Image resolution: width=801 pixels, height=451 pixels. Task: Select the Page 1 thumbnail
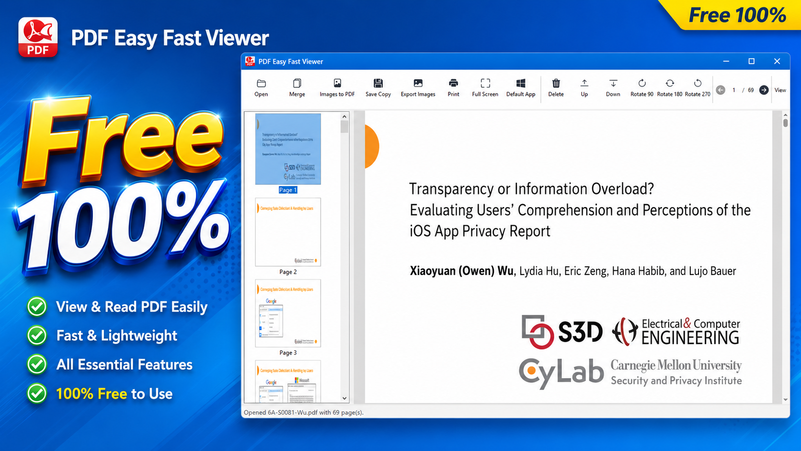tap(288, 149)
